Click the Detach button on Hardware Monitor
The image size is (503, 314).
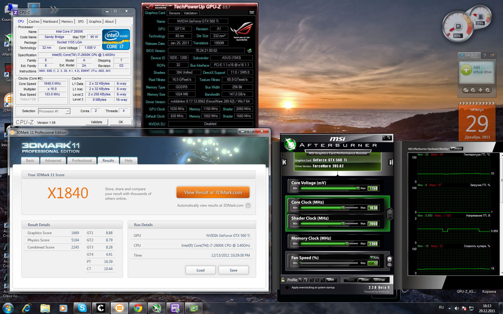pos(457,149)
